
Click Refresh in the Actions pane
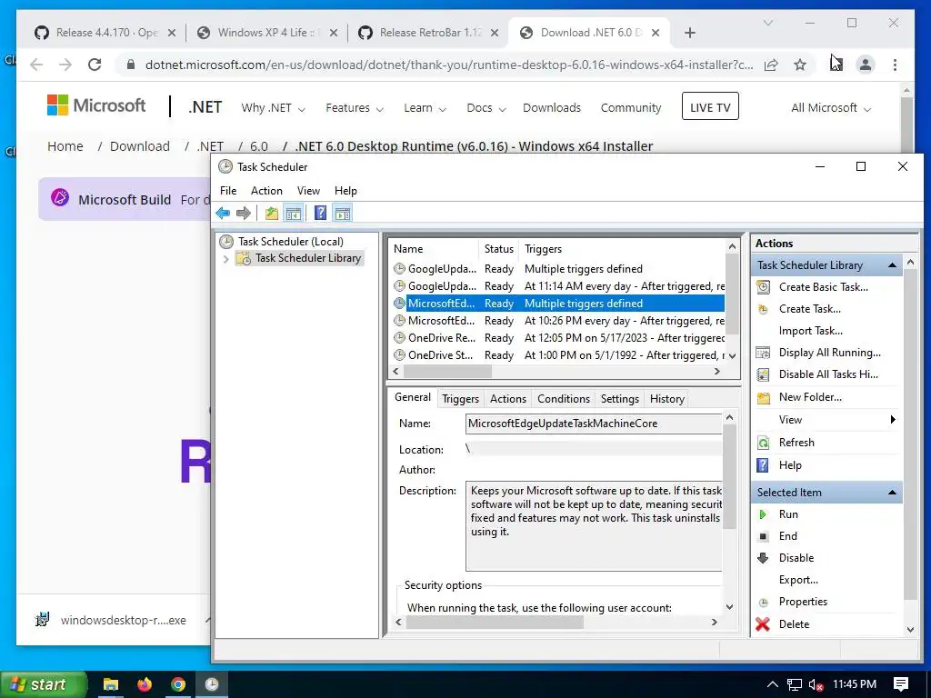click(x=796, y=443)
